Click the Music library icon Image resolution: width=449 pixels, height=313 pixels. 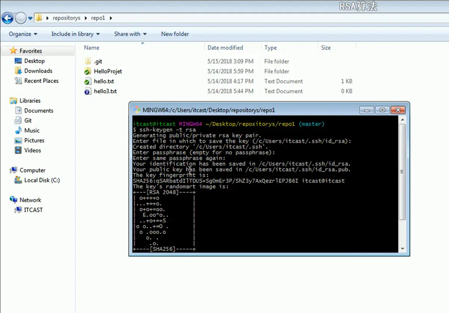pos(18,131)
